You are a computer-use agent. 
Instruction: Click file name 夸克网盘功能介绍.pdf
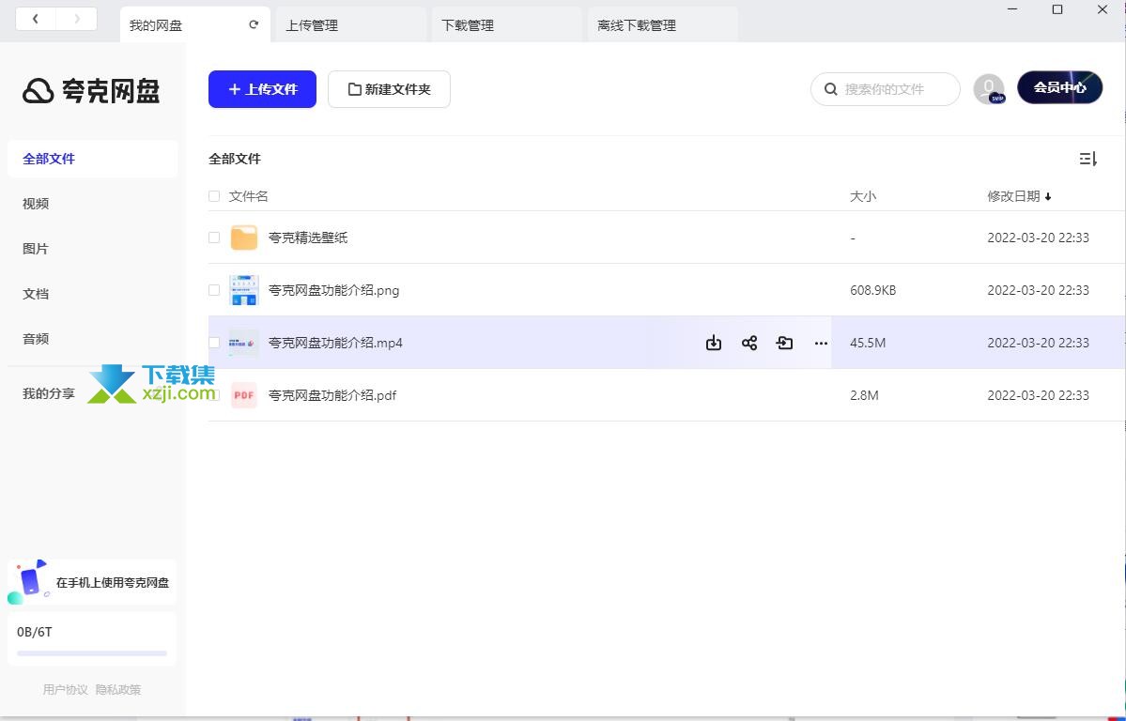pos(332,395)
